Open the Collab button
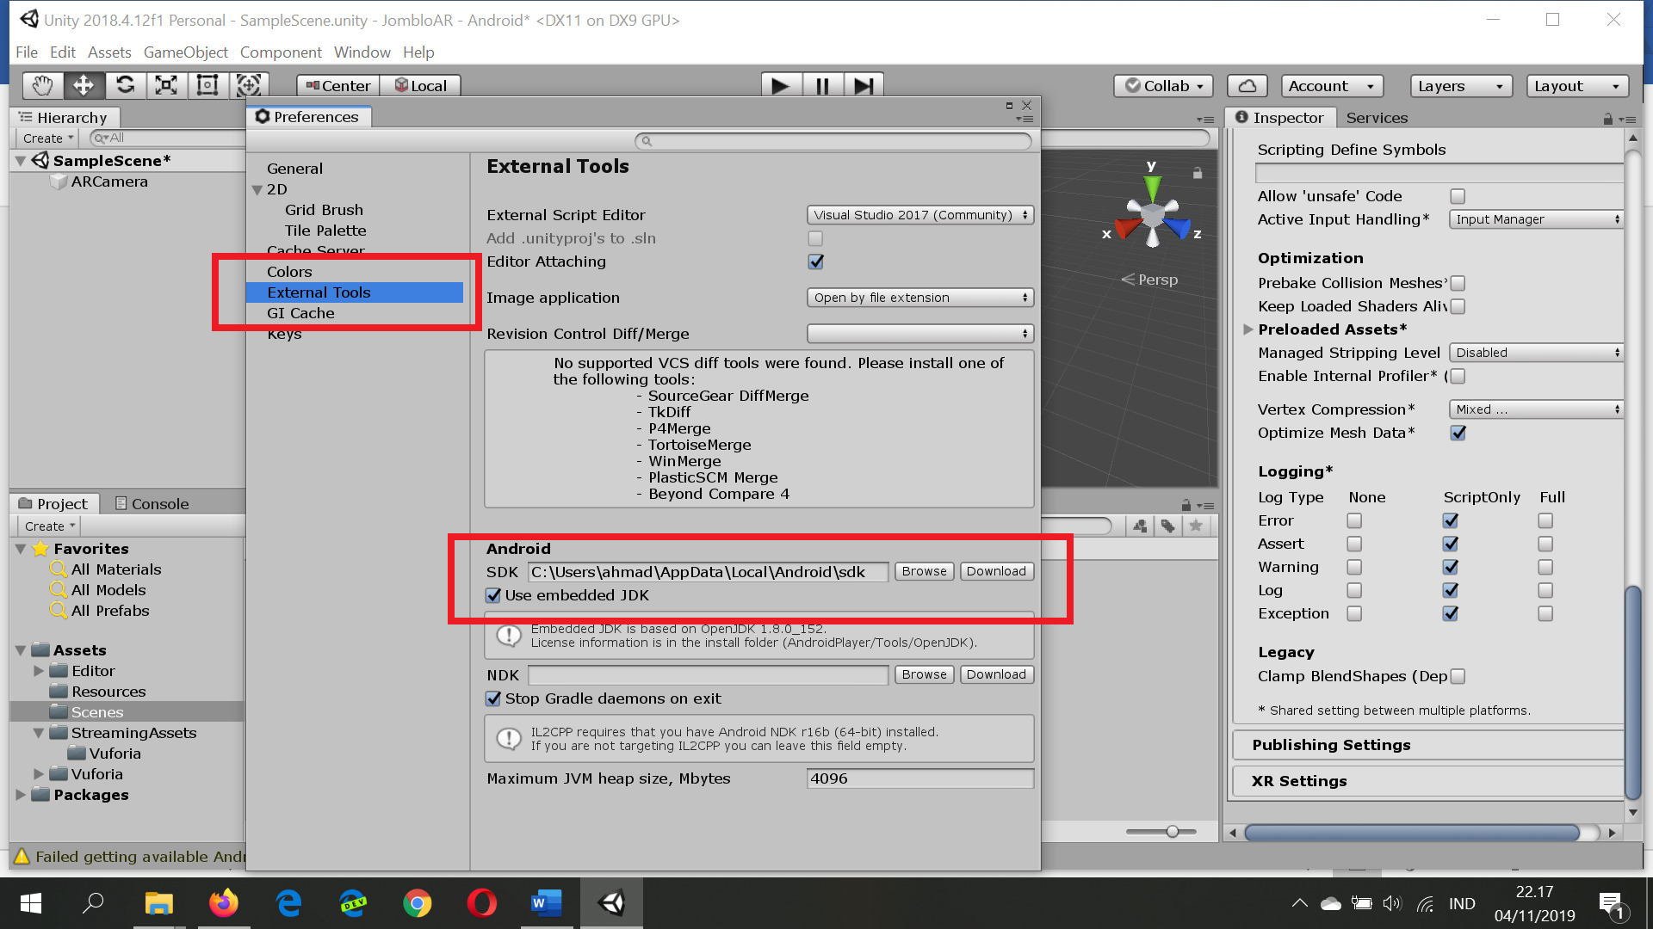Screen dimensions: 1653x929 [1163, 86]
